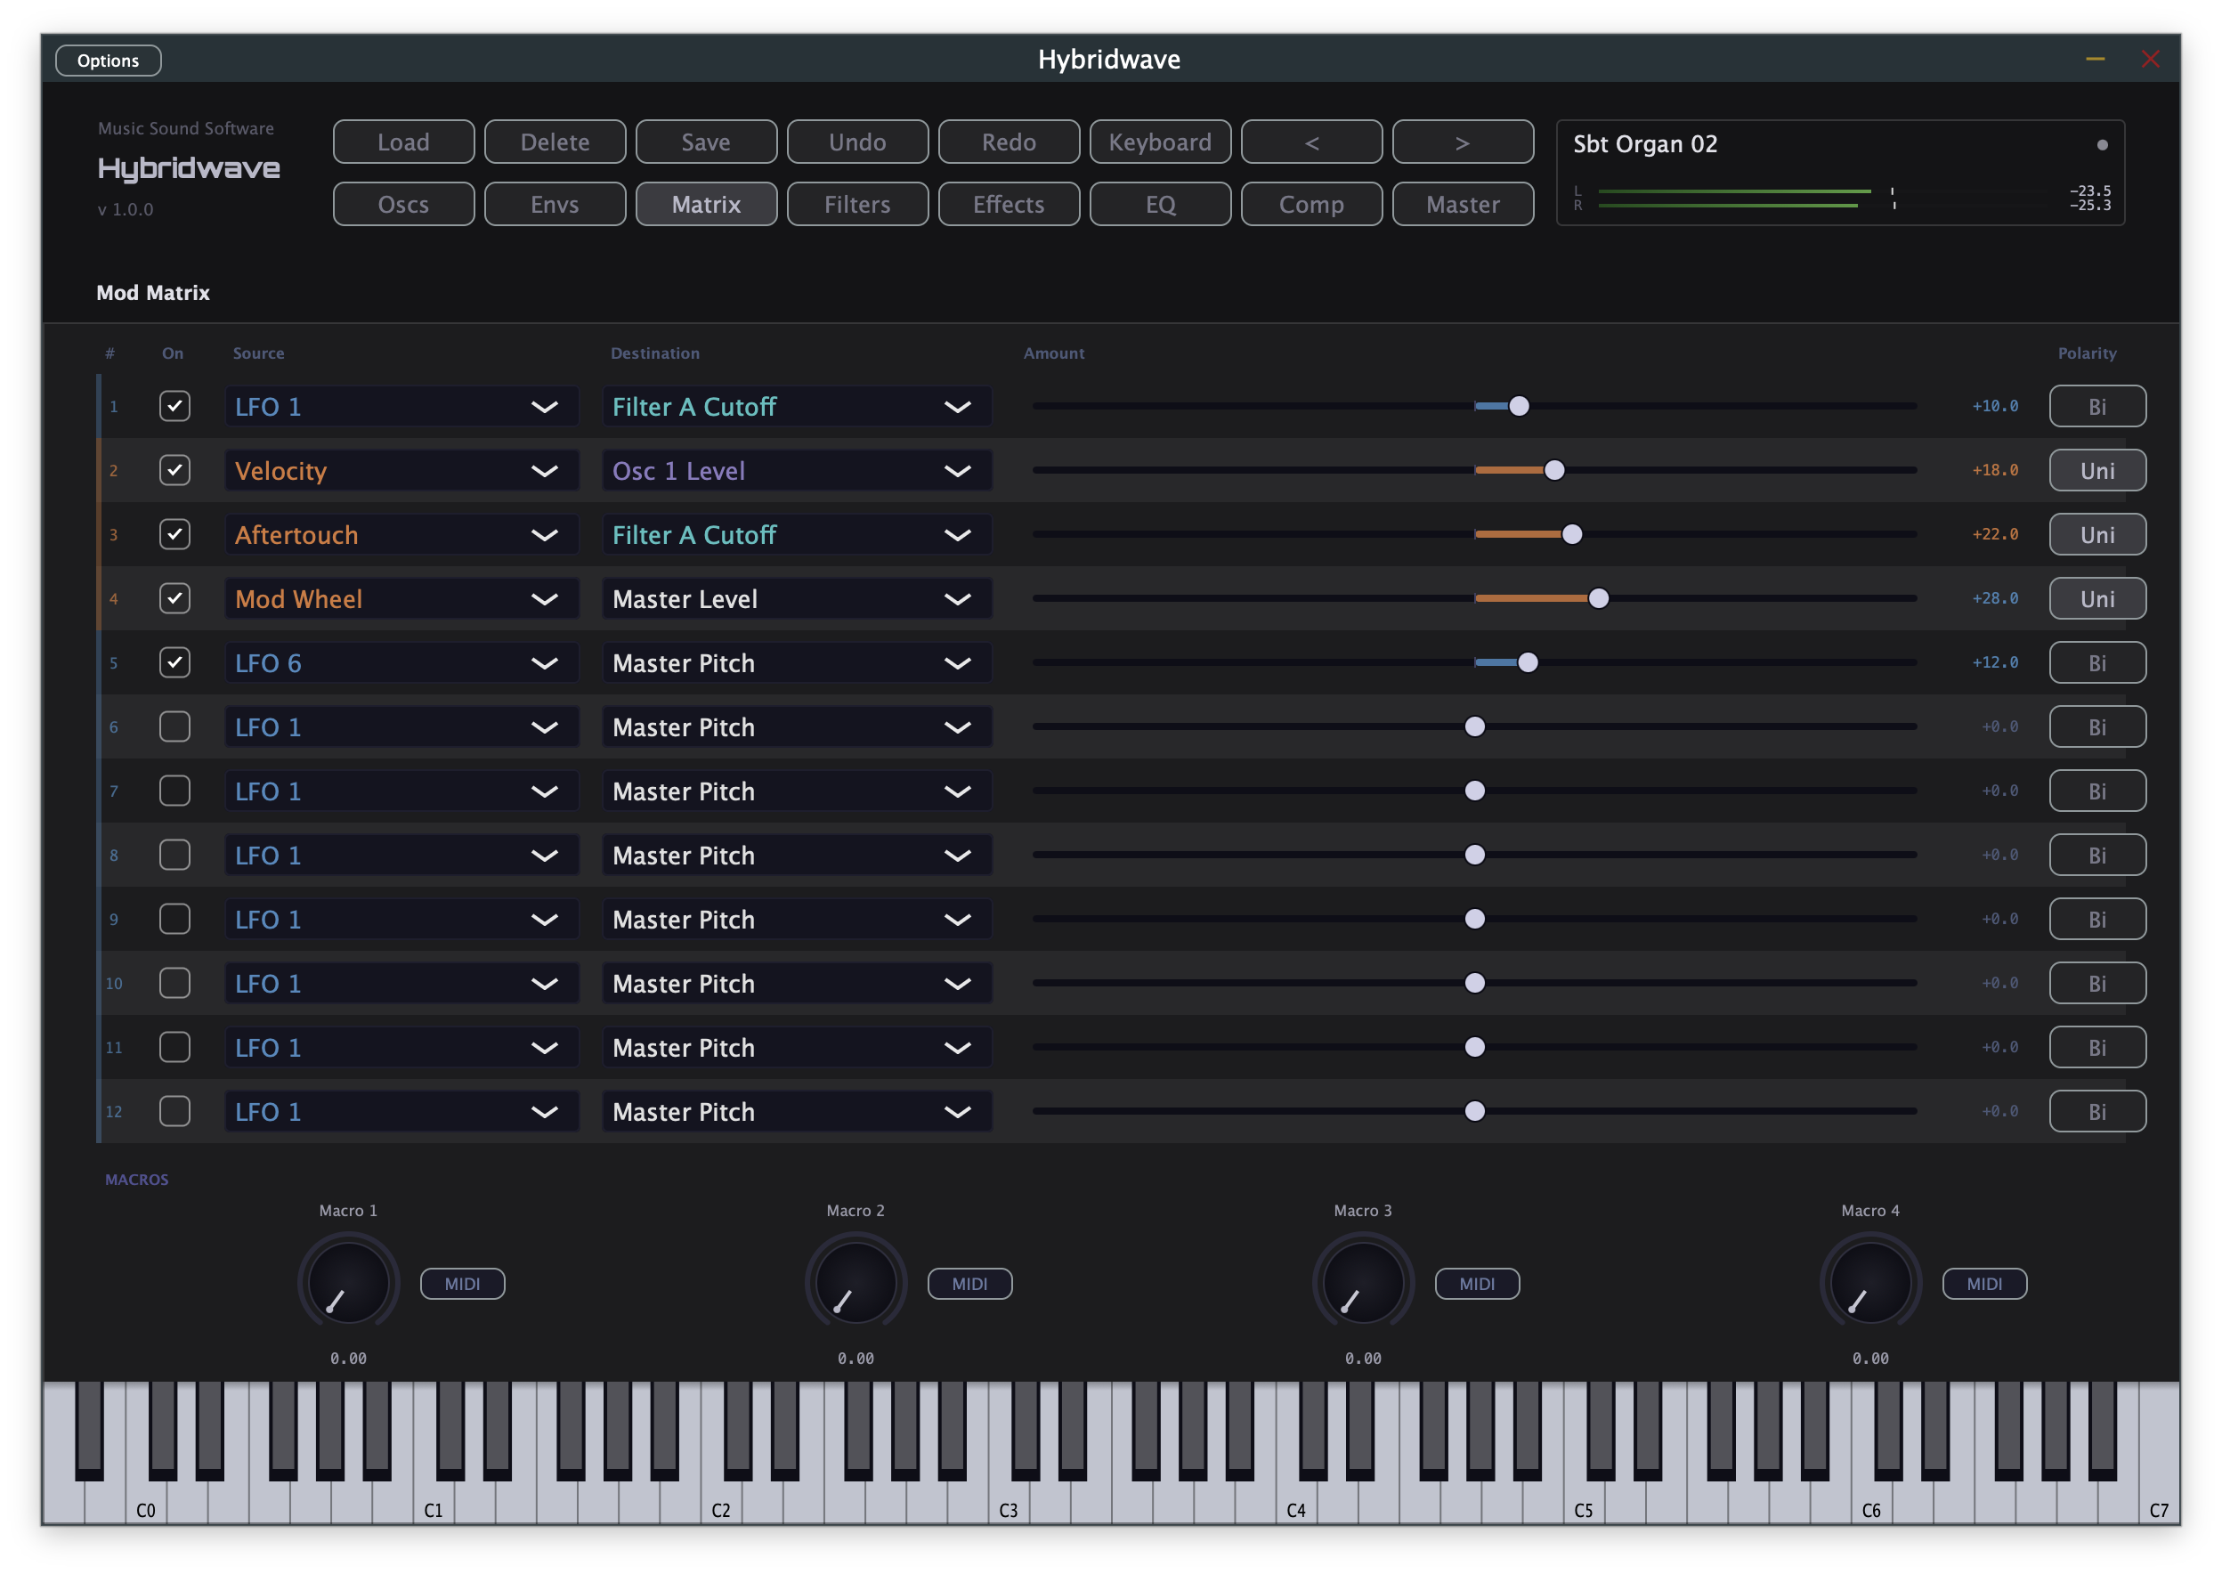Toggle the Keyboard button
The image size is (2222, 1574).
[1160, 142]
